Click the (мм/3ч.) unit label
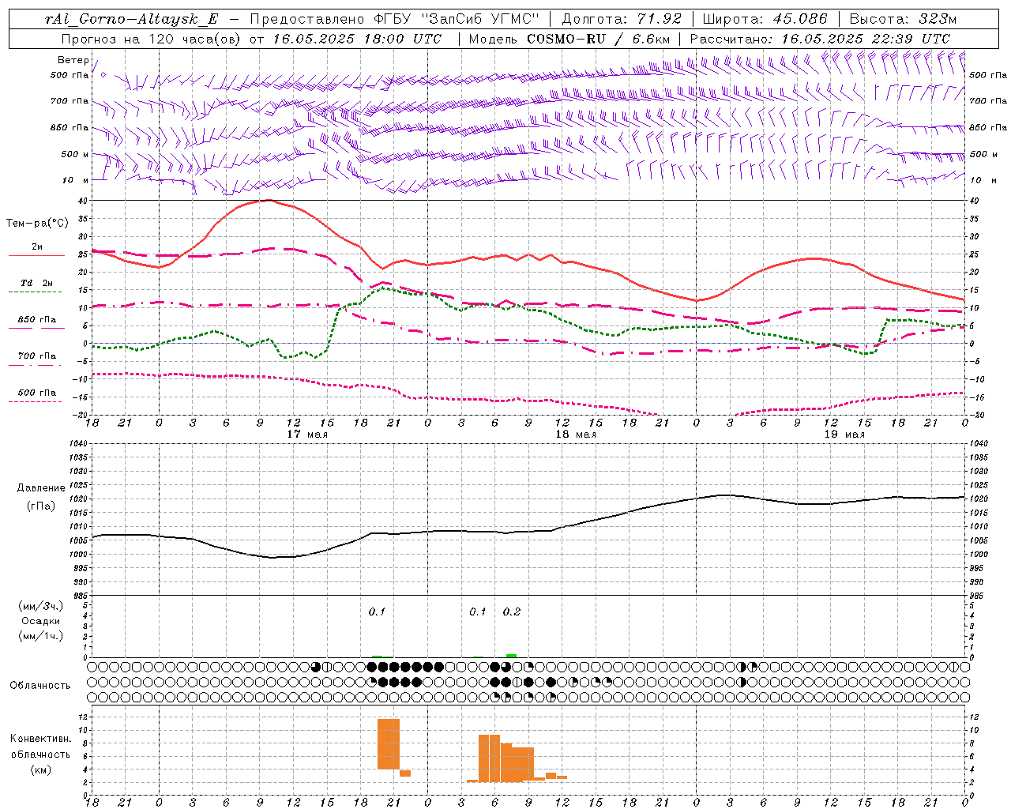1011x809 pixels. (x=41, y=606)
